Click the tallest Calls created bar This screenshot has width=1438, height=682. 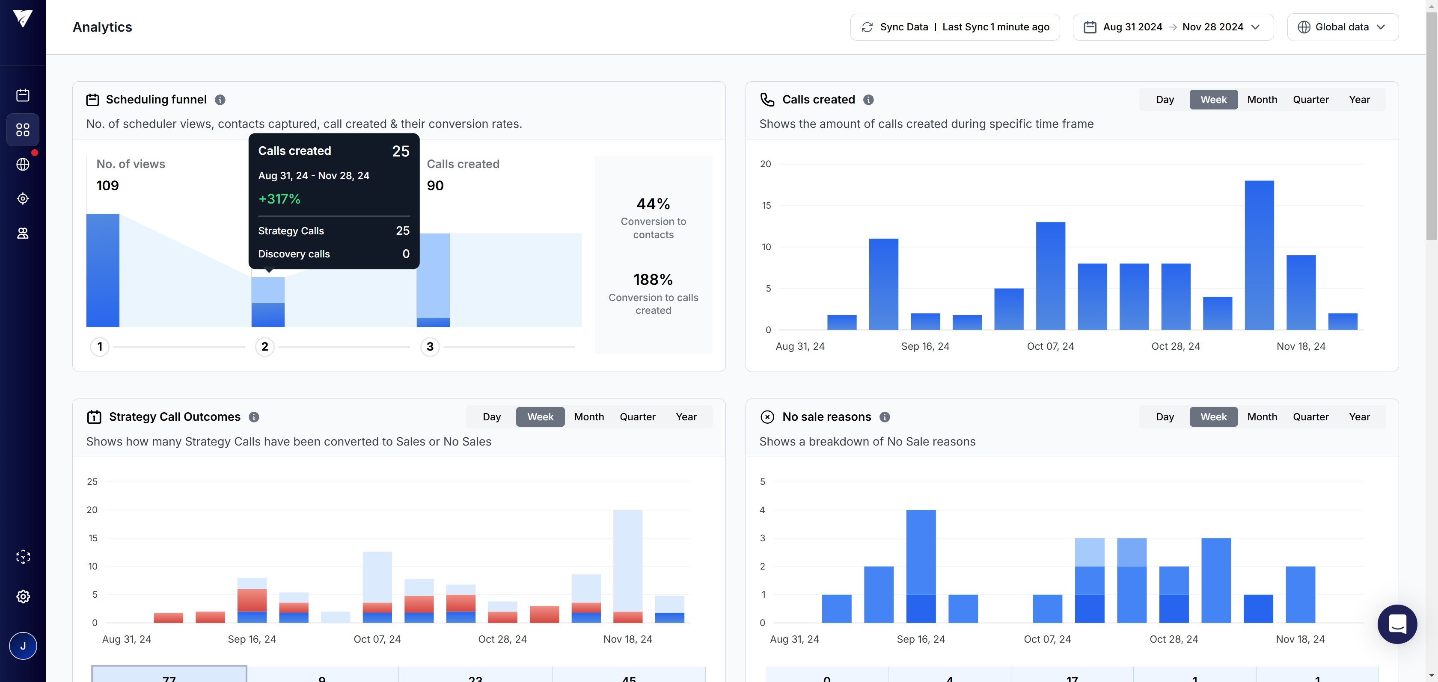click(1259, 255)
